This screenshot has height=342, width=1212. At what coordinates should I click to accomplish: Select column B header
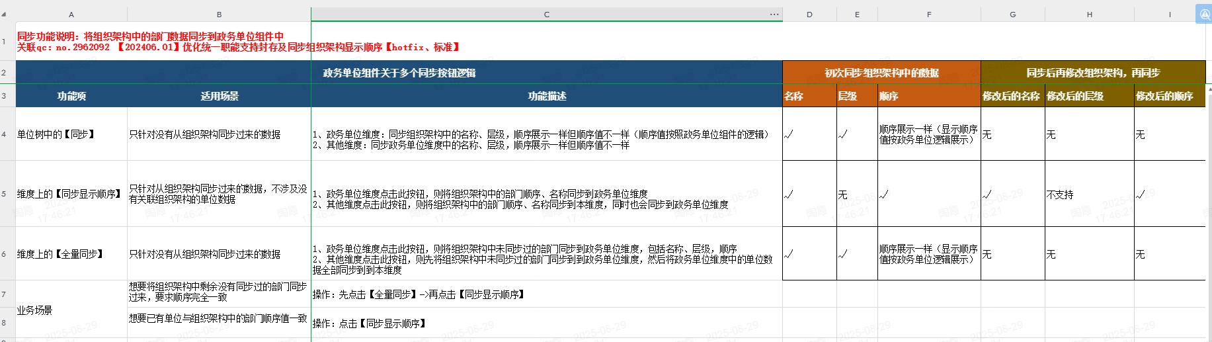pos(219,15)
